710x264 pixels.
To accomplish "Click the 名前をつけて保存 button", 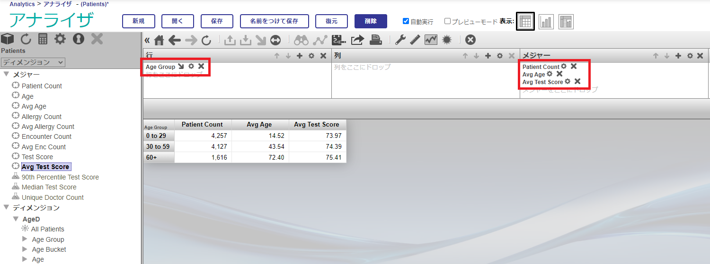I will click(274, 21).
